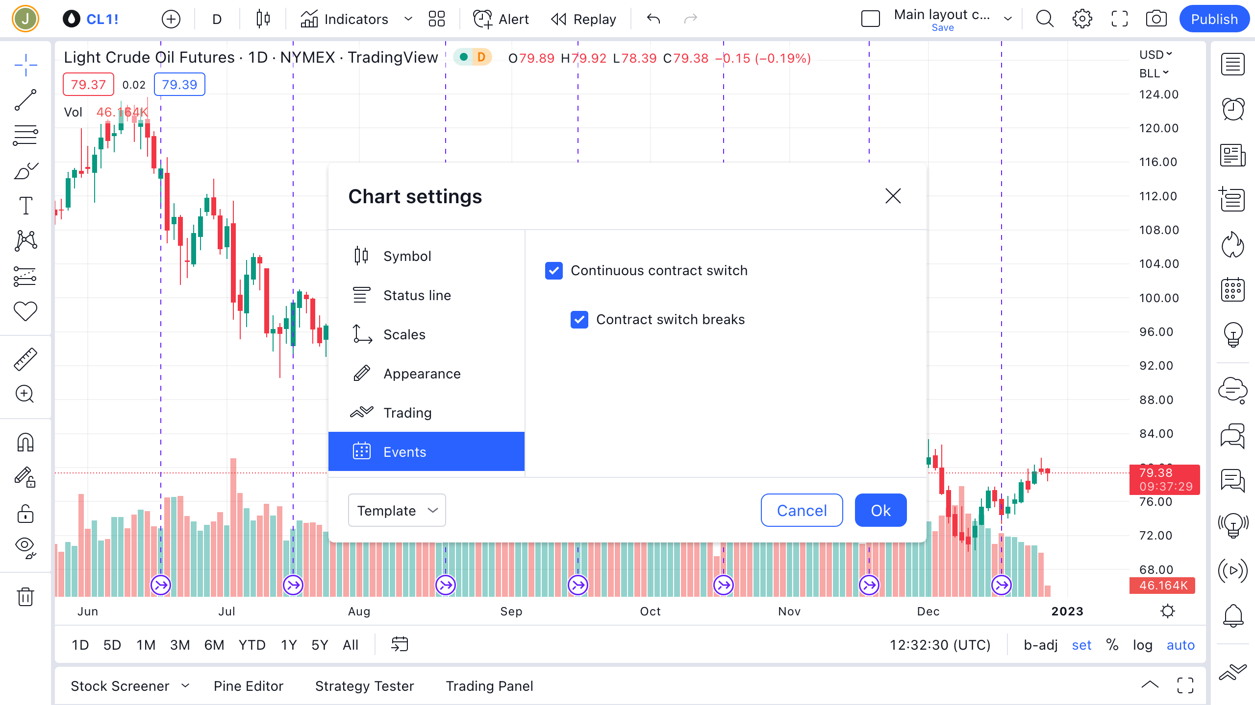The width and height of the screenshot is (1255, 705).
Task: Start Replay mode from the top toolbar
Action: (x=583, y=19)
